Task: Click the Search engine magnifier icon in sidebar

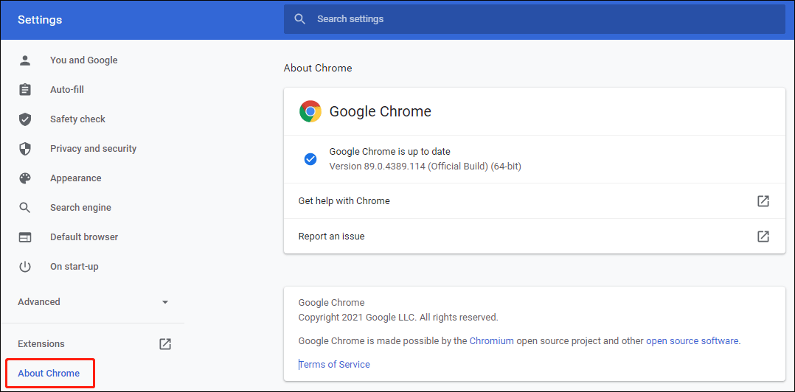Action: click(x=25, y=208)
